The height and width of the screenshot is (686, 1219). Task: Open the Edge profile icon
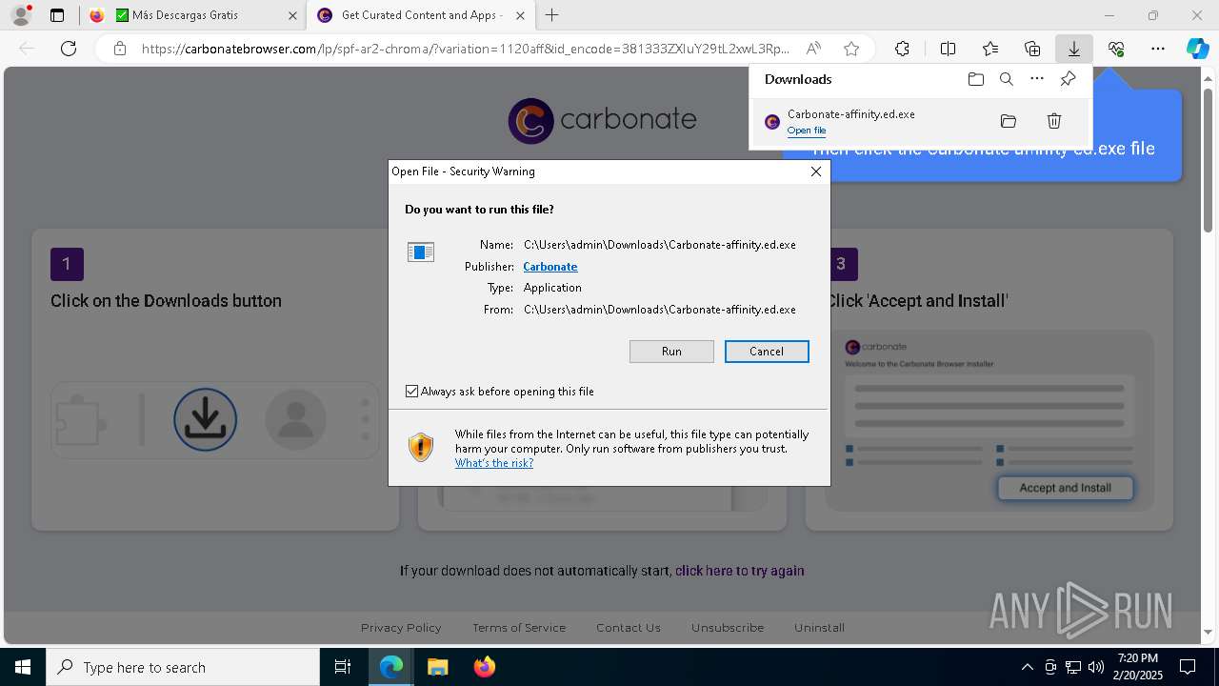point(20,15)
